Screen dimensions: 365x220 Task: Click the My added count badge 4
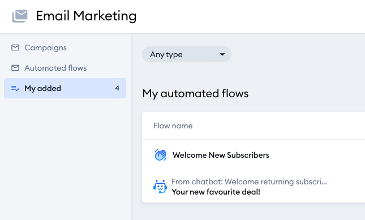coord(117,88)
